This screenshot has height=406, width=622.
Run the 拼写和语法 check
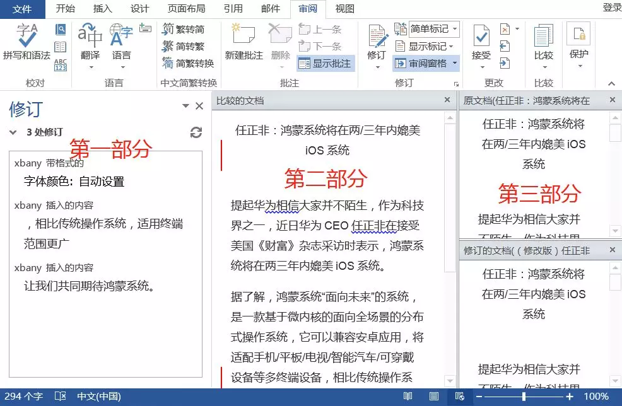pyautogui.click(x=26, y=41)
